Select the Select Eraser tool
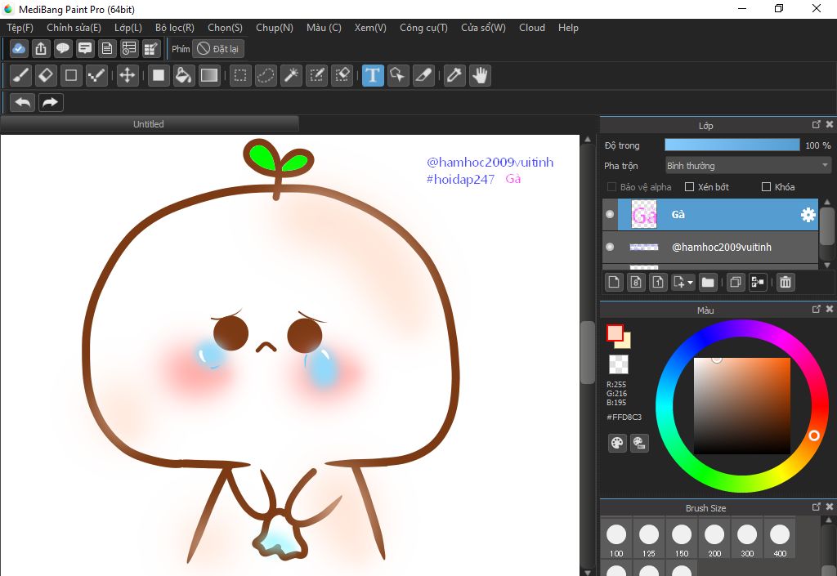Screen dimensions: 837x576 [x=342, y=75]
